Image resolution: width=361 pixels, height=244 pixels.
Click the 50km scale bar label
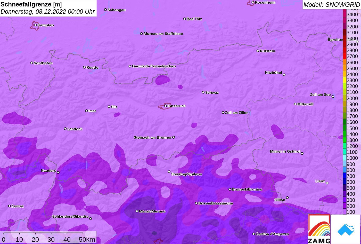(x=87, y=239)
